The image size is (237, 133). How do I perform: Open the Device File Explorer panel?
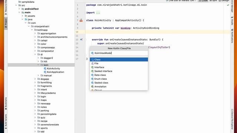click(x=232, y=119)
